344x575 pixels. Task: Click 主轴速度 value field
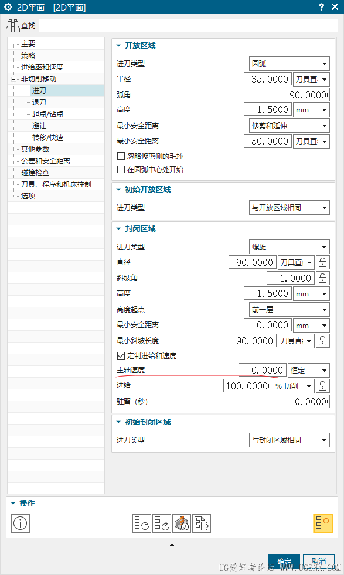263,371
